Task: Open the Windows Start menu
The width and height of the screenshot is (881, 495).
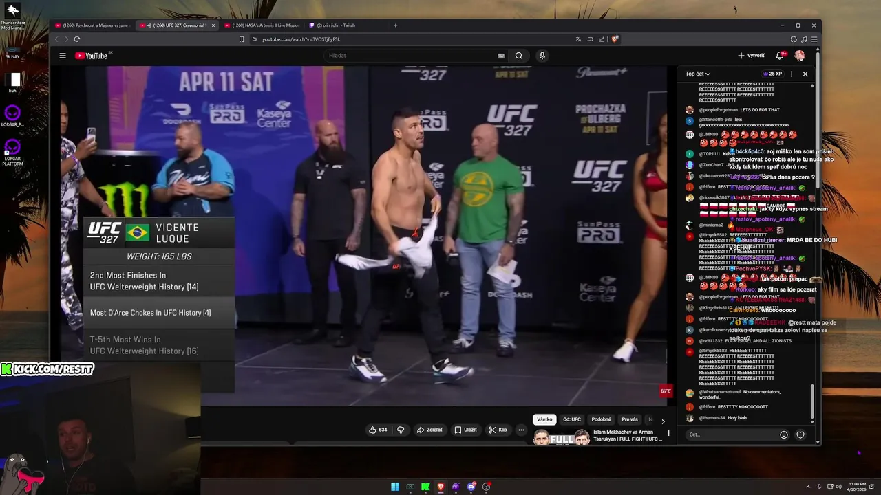Action: pos(395,487)
